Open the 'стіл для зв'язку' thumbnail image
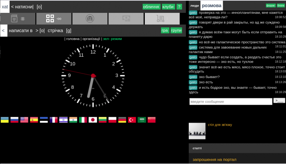This screenshot has height=164, width=286. click(197, 131)
